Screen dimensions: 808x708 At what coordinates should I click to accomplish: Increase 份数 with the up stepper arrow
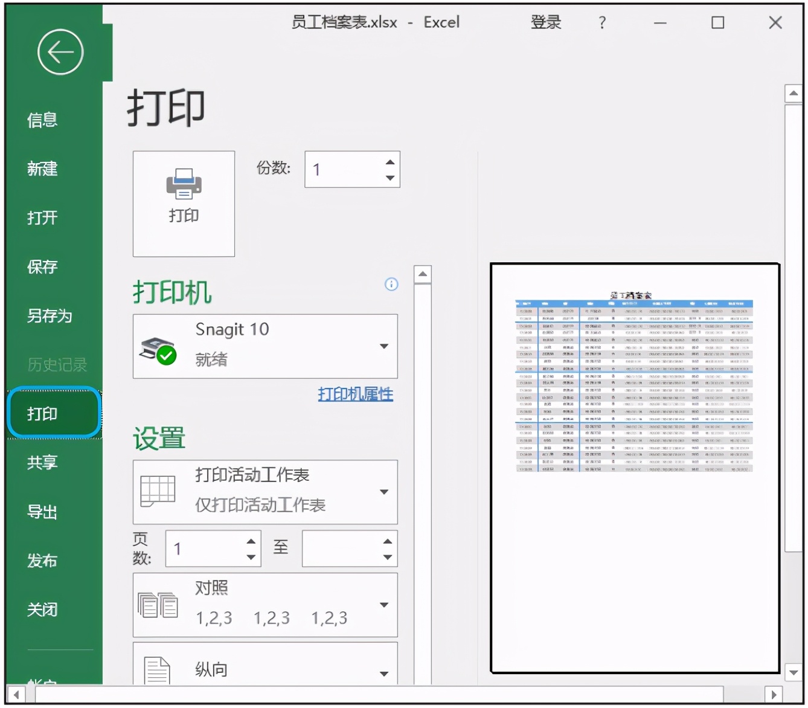(x=389, y=161)
